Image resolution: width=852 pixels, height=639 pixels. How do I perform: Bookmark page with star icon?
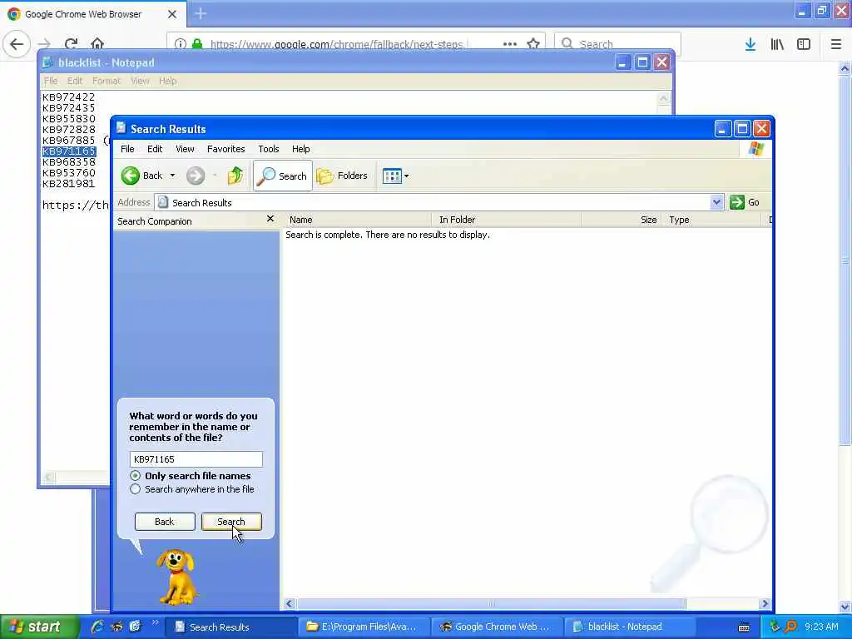[533, 43]
